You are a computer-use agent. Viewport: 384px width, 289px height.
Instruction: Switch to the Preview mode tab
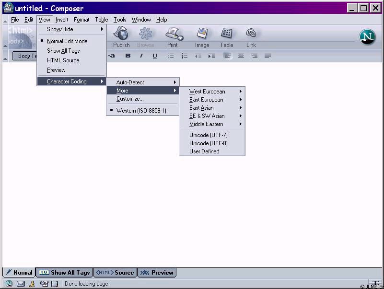click(157, 272)
